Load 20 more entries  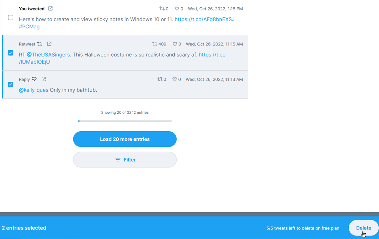pyautogui.click(x=125, y=139)
